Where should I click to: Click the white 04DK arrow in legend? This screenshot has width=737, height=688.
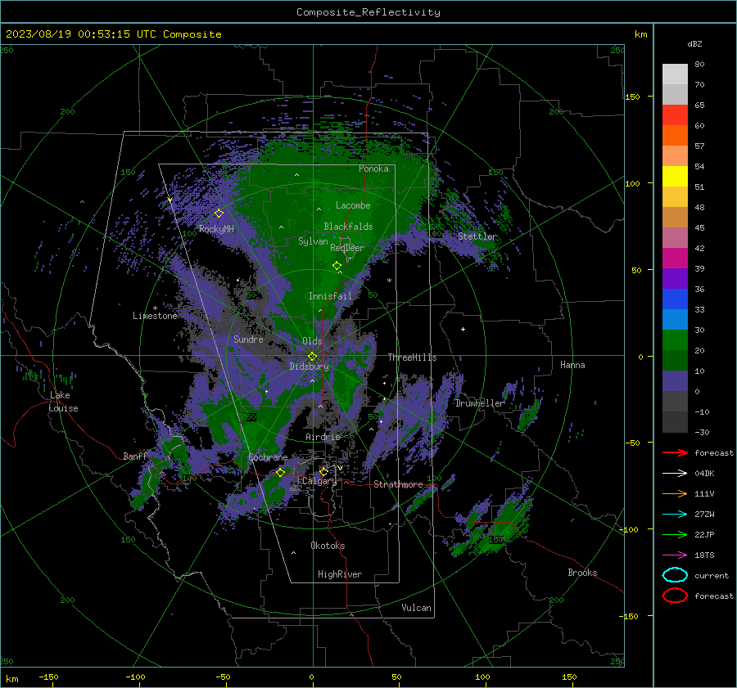[675, 474]
